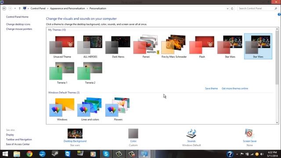Click the My Themes (10) group header
281x158 pixels.
tap(57, 30)
